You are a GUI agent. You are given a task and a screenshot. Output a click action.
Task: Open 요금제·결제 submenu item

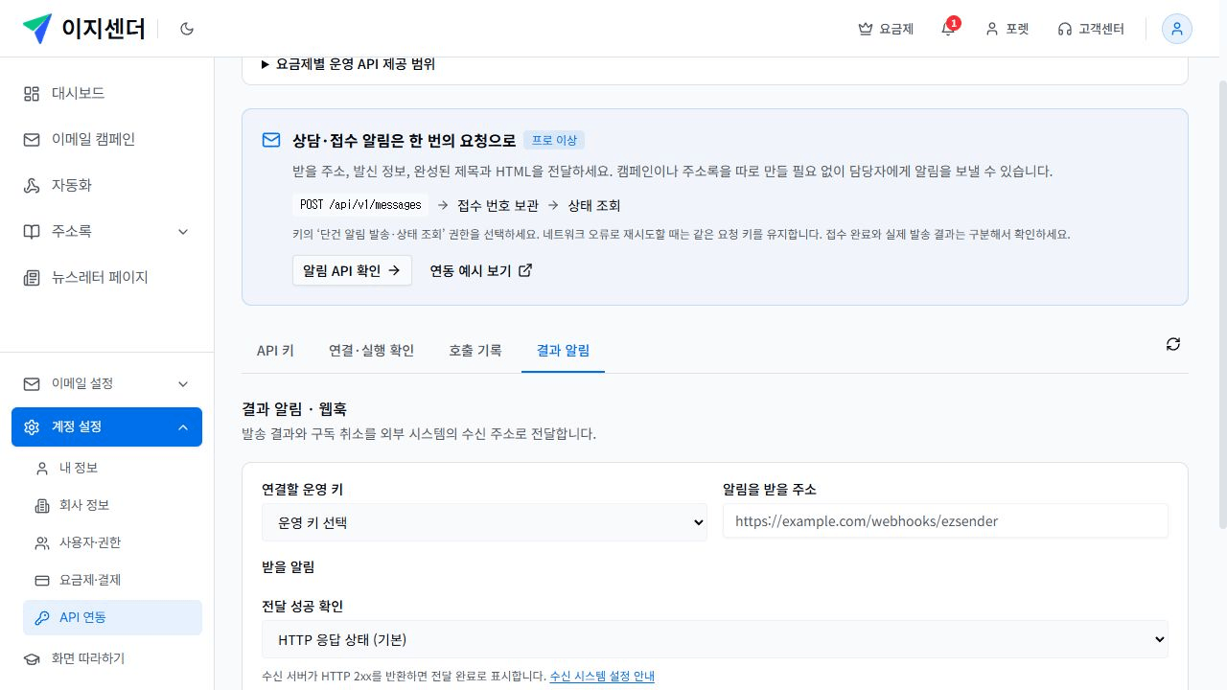(x=112, y=580)
